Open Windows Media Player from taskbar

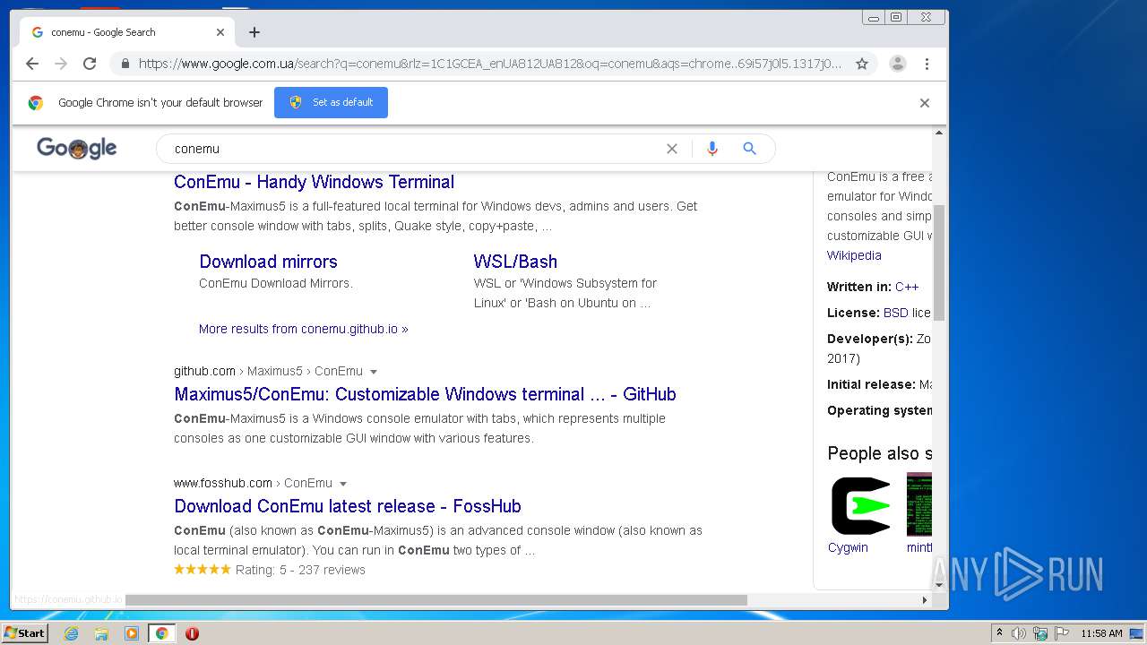pos(132,633)
